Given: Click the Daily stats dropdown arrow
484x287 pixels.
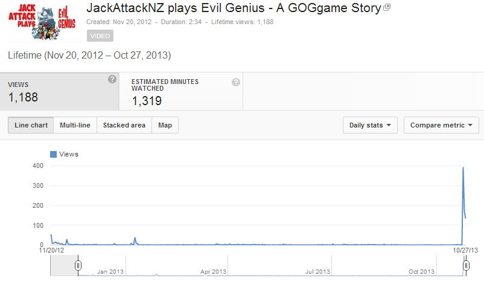Looking at the screenshot, I should click(x=389, y=125).
